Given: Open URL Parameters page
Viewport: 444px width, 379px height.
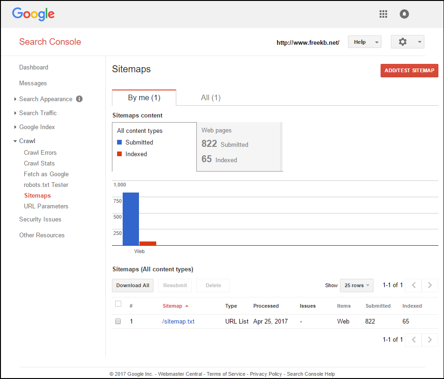Looking at the screenshot, I should point(46,207).
